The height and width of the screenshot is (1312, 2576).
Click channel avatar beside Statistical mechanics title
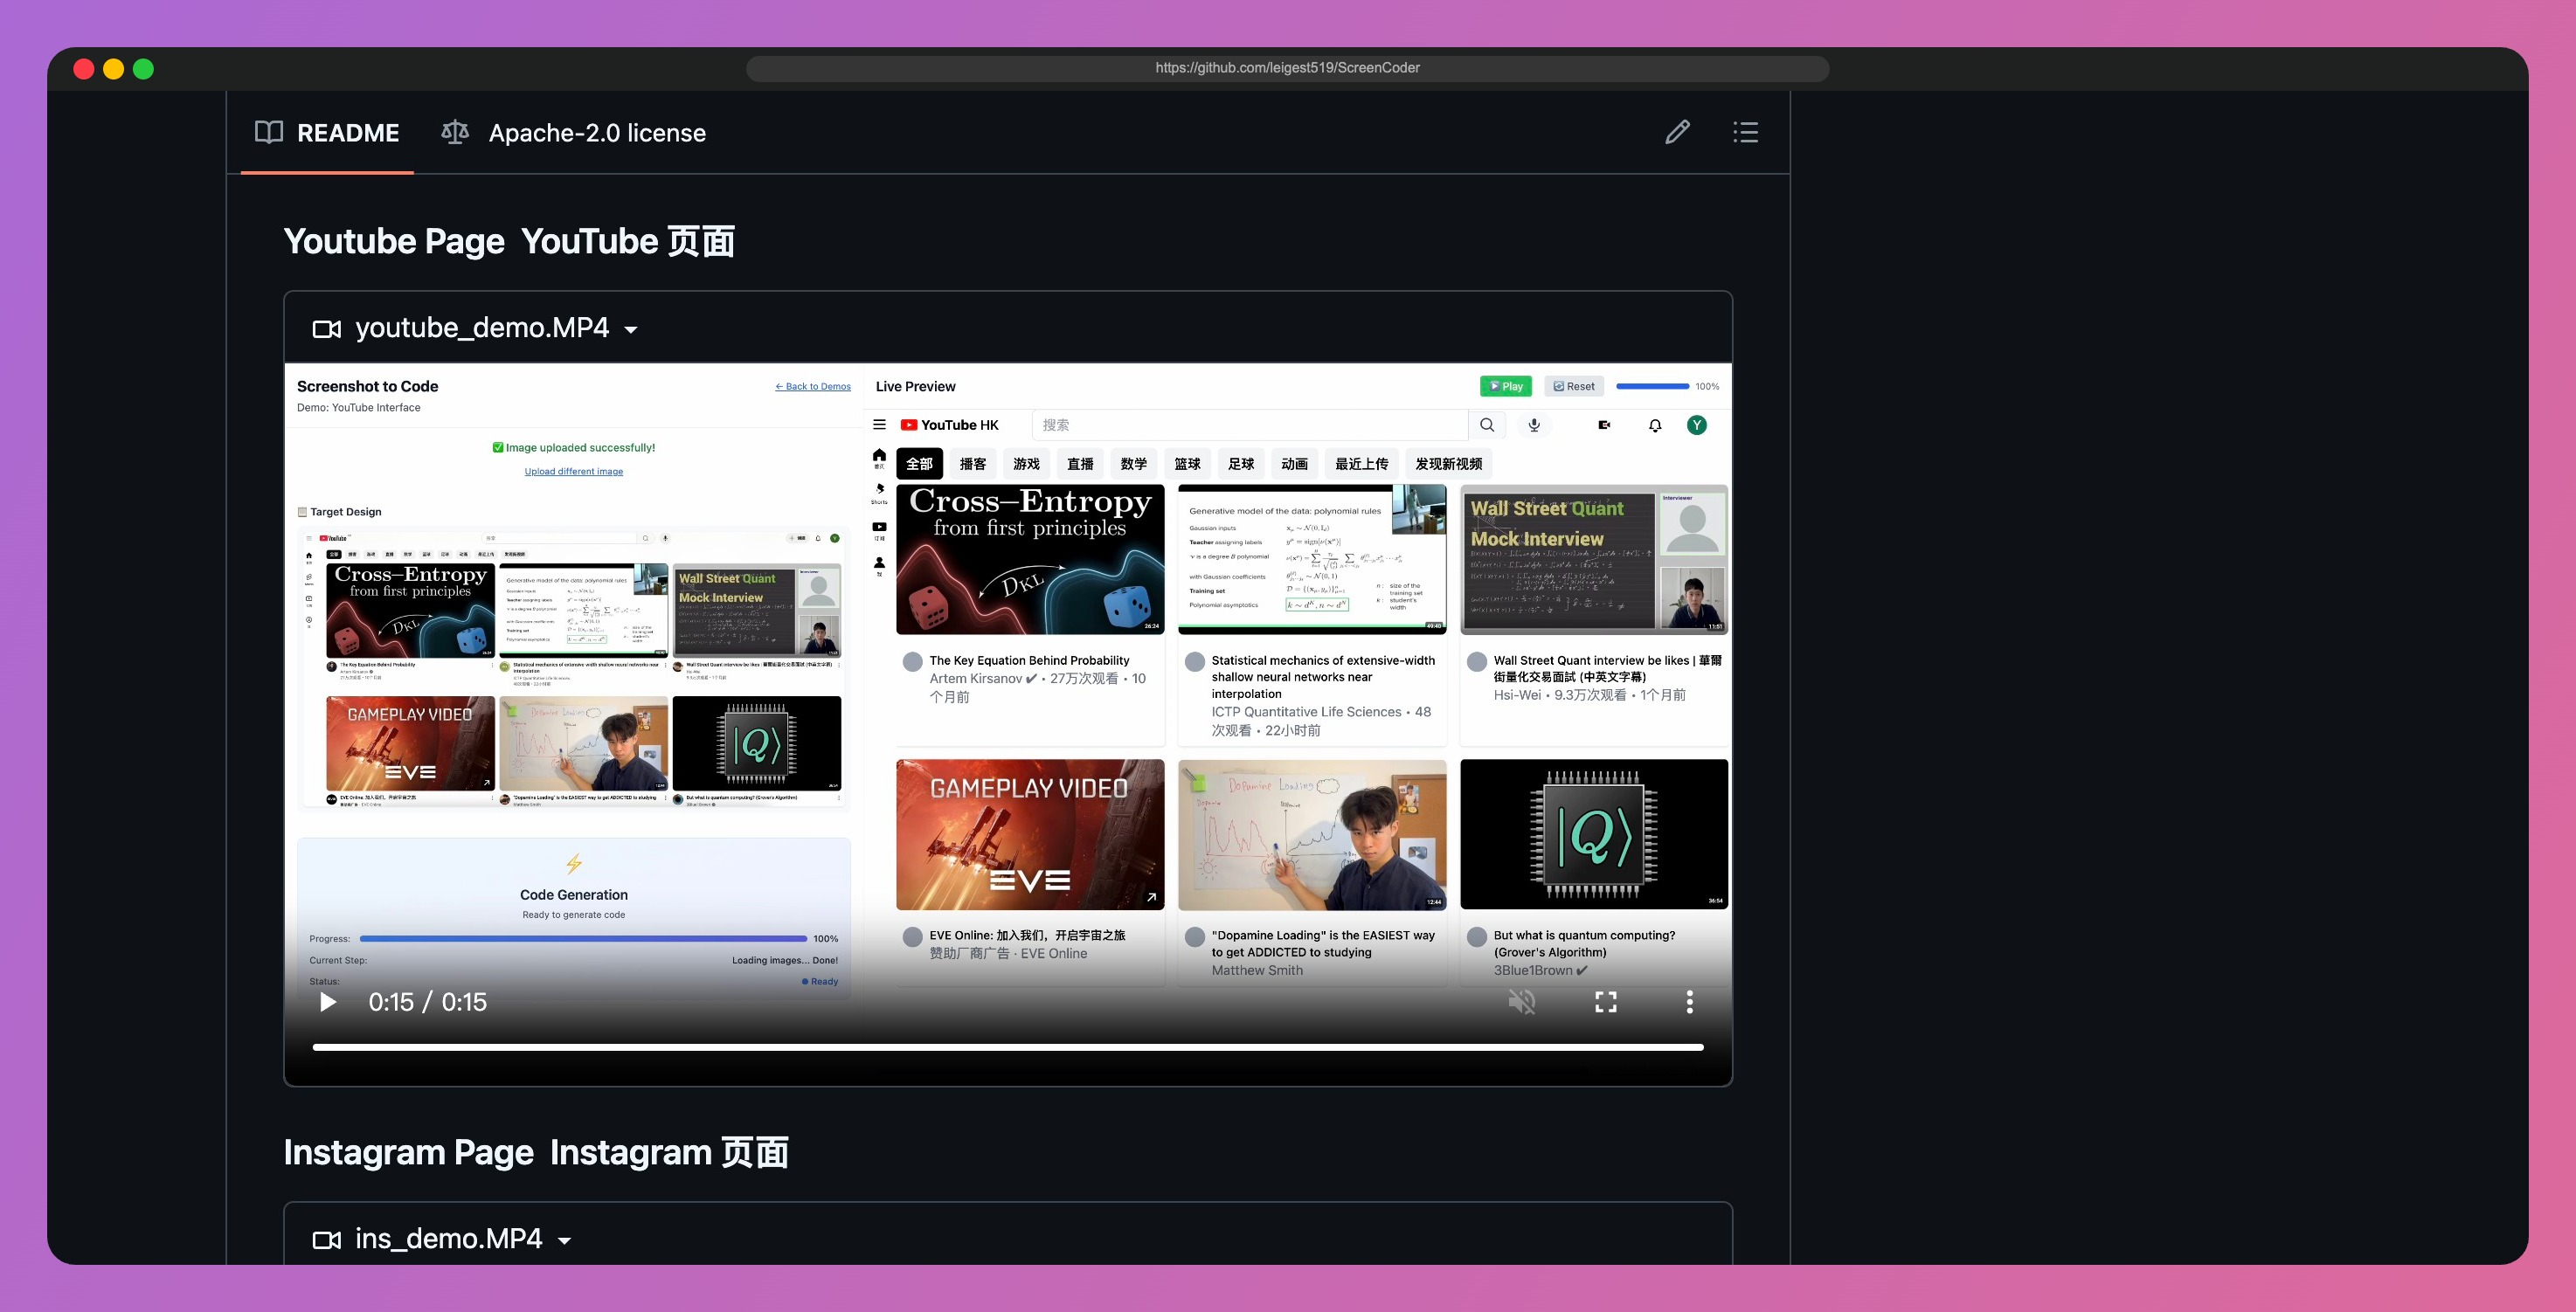1194,662
